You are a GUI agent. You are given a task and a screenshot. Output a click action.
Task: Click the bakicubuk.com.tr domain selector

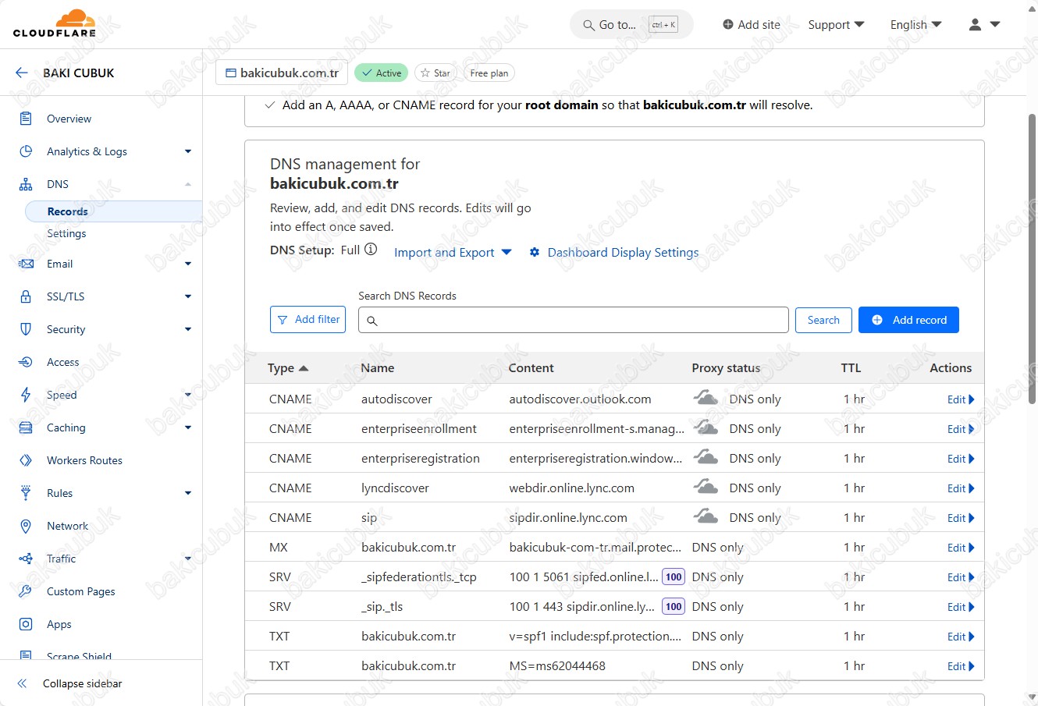[282, 73]
